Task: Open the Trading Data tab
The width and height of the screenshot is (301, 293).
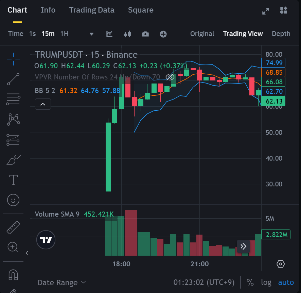Action: tap(92, 10)
